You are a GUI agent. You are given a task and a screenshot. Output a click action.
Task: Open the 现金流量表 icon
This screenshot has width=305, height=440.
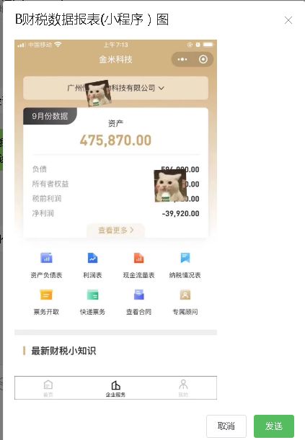[x=138, y=258]
